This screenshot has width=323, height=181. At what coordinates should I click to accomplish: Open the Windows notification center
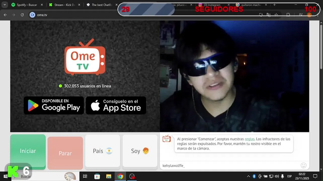315,176
